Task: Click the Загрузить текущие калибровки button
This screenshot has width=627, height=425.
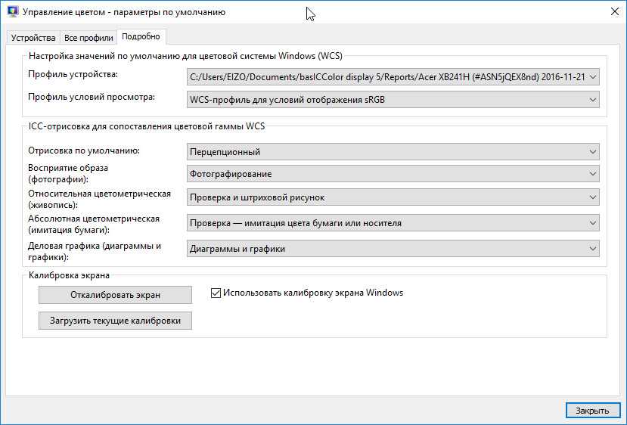Action: click(115, 321)
